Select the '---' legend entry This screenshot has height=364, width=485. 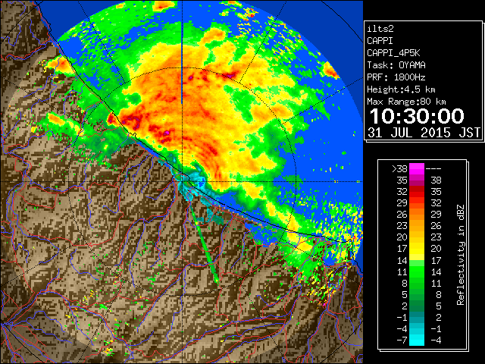433,168
